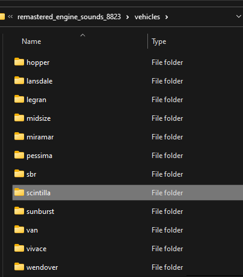Click the van folder icon

tap(19, 230)
